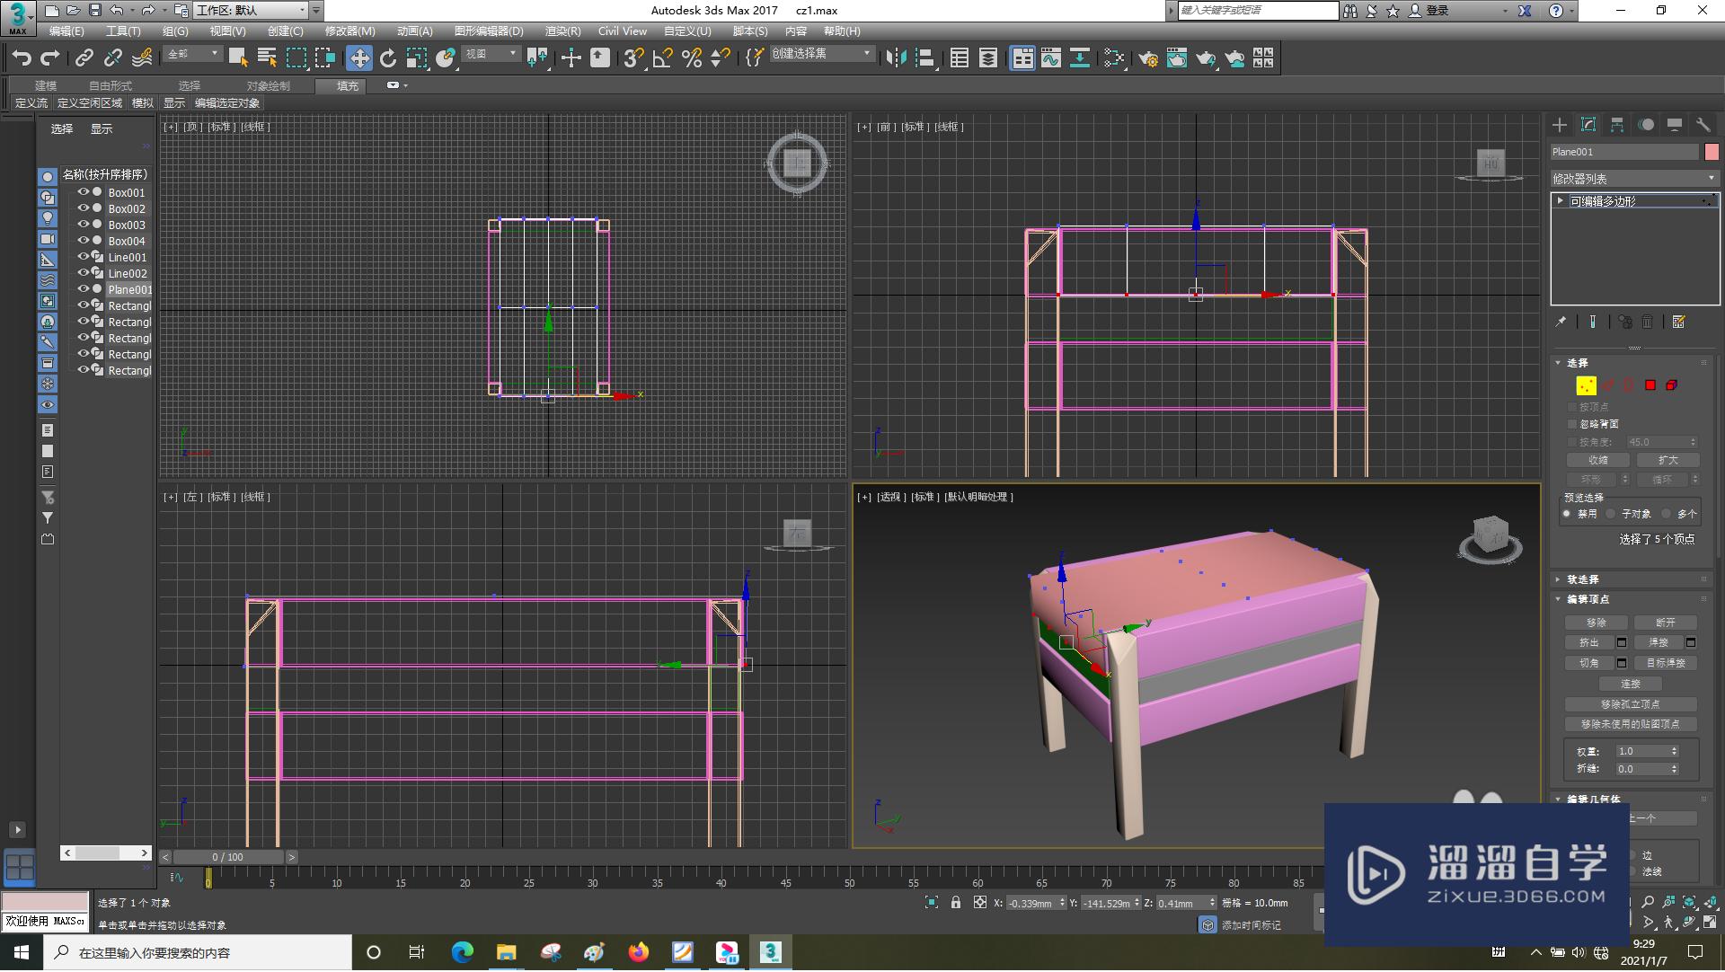This screenshot has width=1725, height=972.
Task: Open the 渲染(R) menu
Action: (562, 31)
